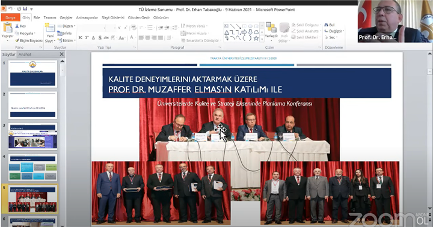Expand the shapes gallery more arrow

tap(262, 39)
